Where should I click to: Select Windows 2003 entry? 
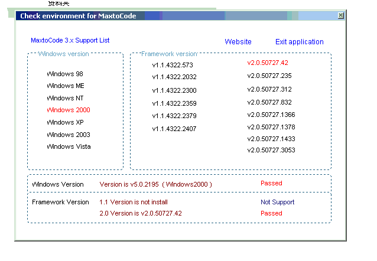pyautogui.click(x=69, y=135)
